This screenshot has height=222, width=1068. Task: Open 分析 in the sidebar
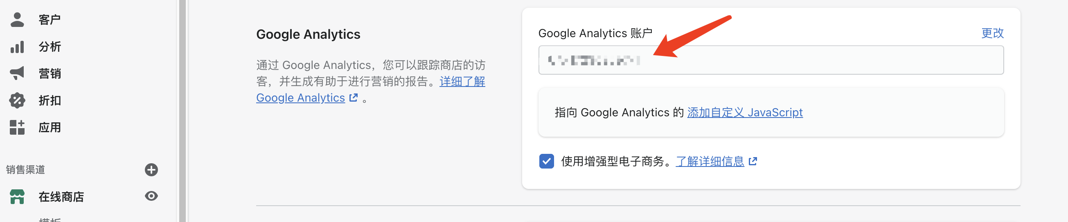point(50,47)
